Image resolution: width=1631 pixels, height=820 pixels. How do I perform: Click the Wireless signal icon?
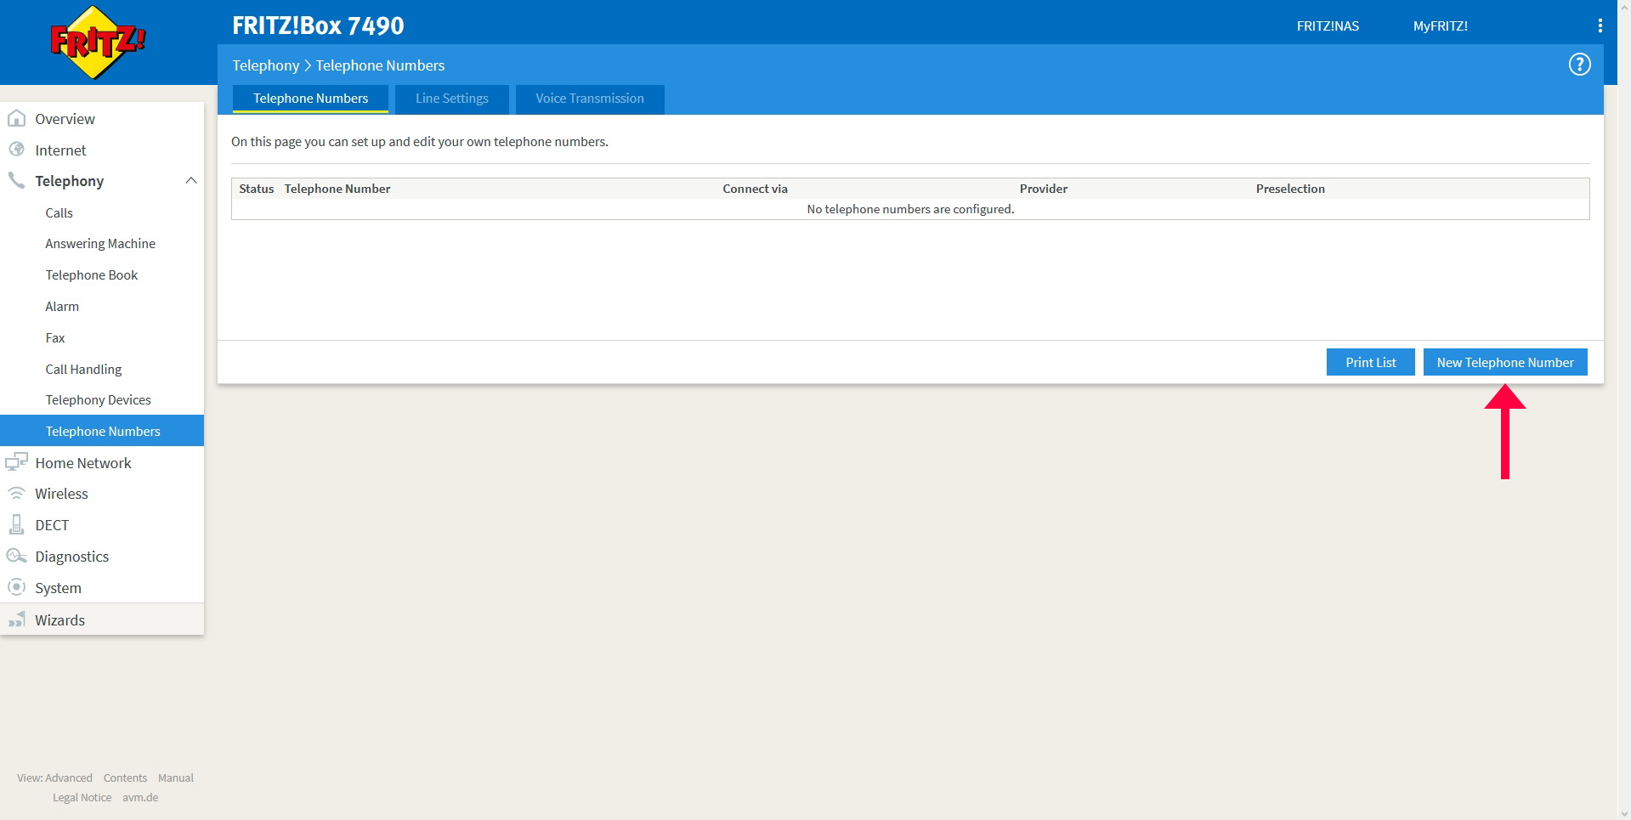(16, 493)
